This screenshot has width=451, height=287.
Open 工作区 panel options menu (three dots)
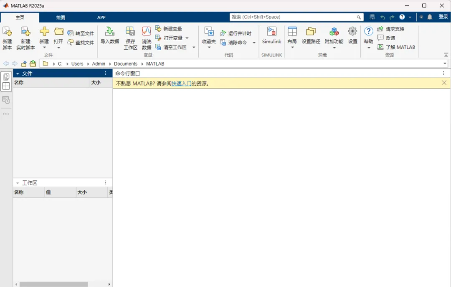coord(106,183)
